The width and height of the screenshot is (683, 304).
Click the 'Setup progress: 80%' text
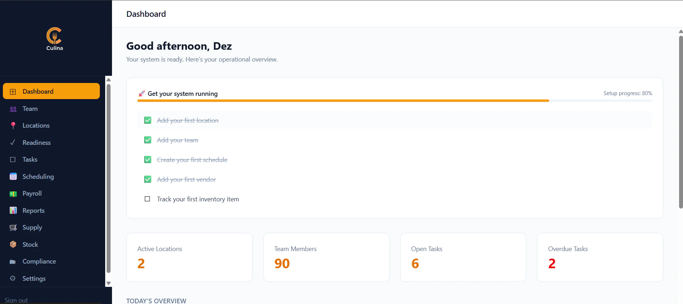pyautogui.click(x=628, y=93)
